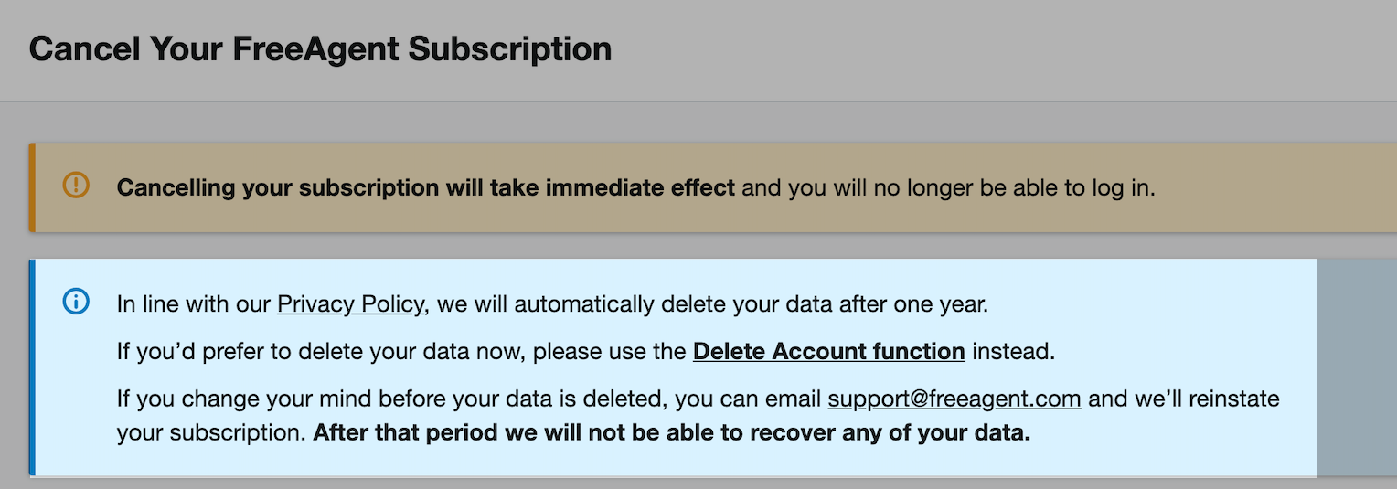
Task: Open the Delete Account function link
Action: 829,351
